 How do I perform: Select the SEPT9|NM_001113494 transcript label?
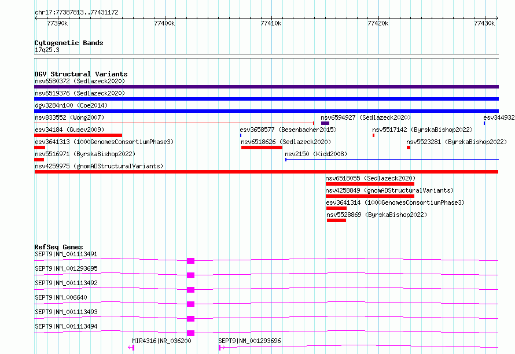(66, 326)
